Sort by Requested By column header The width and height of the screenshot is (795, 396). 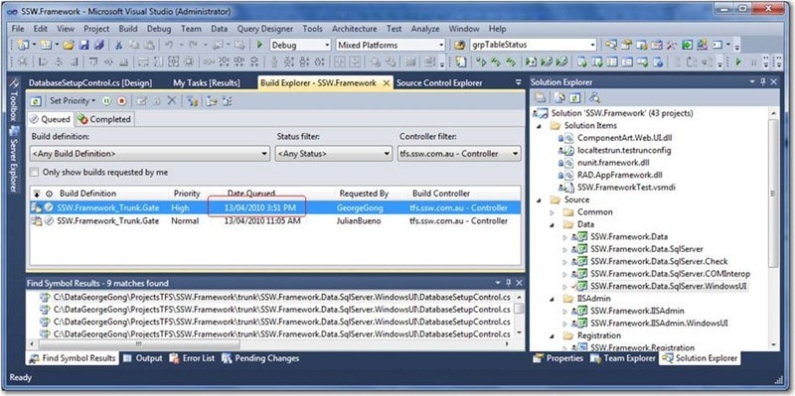tap(364, 194)
